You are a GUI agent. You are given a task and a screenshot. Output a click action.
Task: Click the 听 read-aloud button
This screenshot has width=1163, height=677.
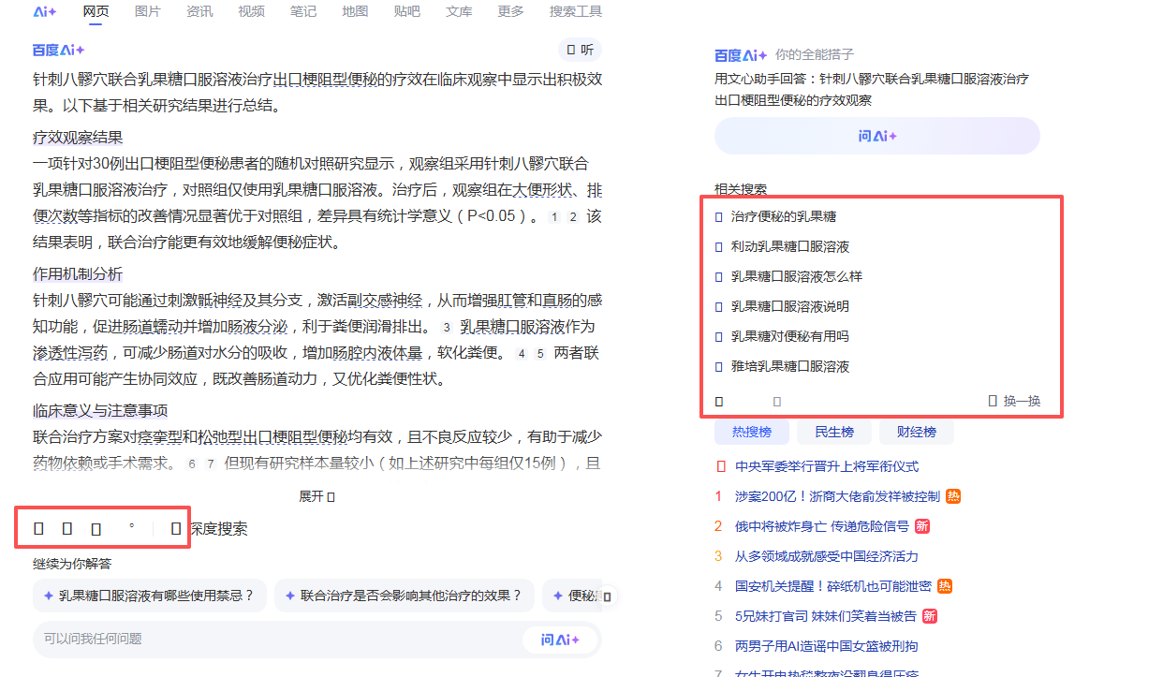(x=580, y=50)
